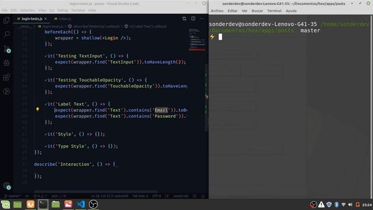Click the sync changes icon in status bar
Screen dimensions: 373x210
27,196
